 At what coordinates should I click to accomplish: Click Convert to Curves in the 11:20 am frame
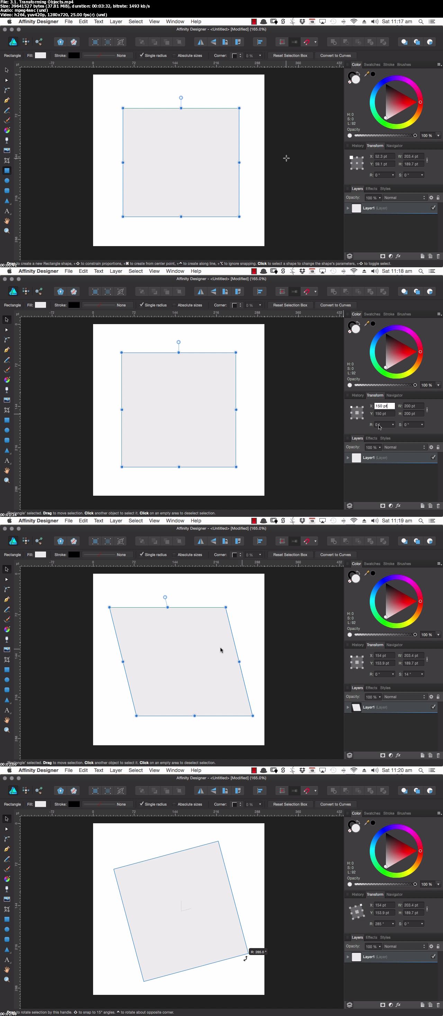click(x=335, y=804)
